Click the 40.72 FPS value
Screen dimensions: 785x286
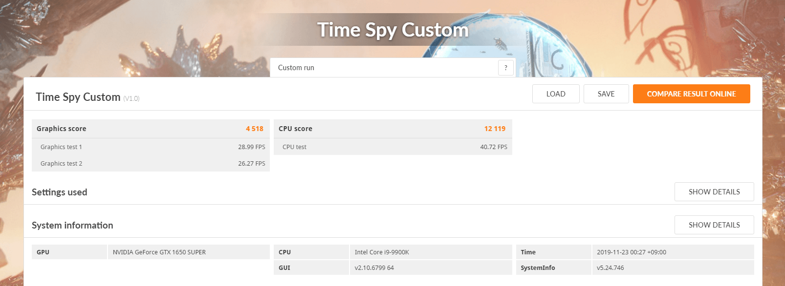click(494, 147)
